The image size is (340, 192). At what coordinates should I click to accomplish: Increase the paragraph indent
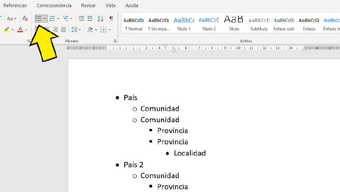pyautogui.click(x=90, y=19)
